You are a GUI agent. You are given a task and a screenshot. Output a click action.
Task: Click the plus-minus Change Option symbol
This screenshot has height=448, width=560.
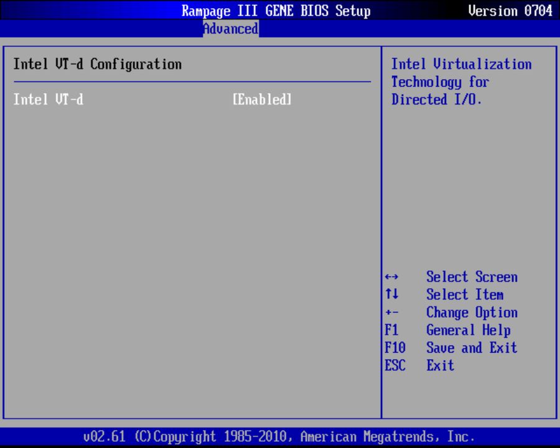(392, 312)
